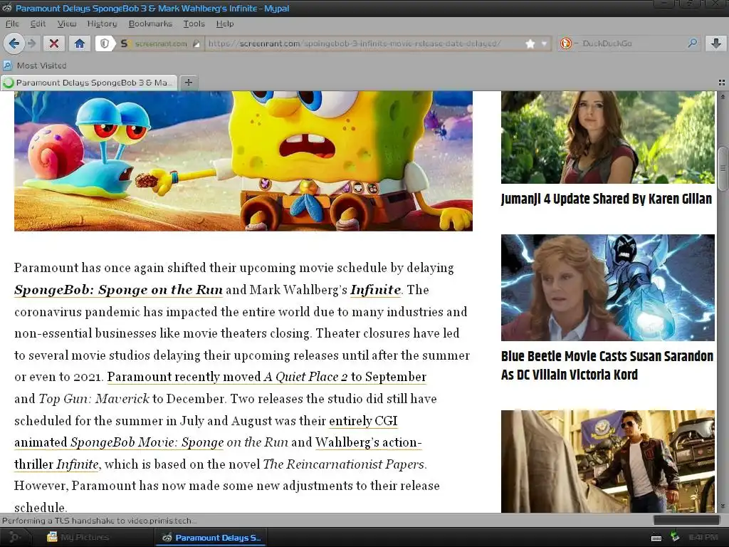Open the Bookmarks menu
This screenshot has width=729, height=547.
pos(150,24)
